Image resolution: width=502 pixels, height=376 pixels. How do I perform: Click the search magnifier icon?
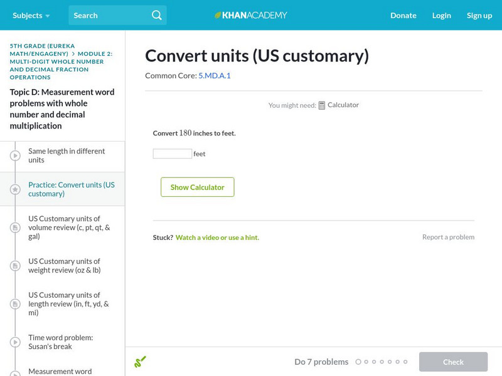click(x=157, y=15)
